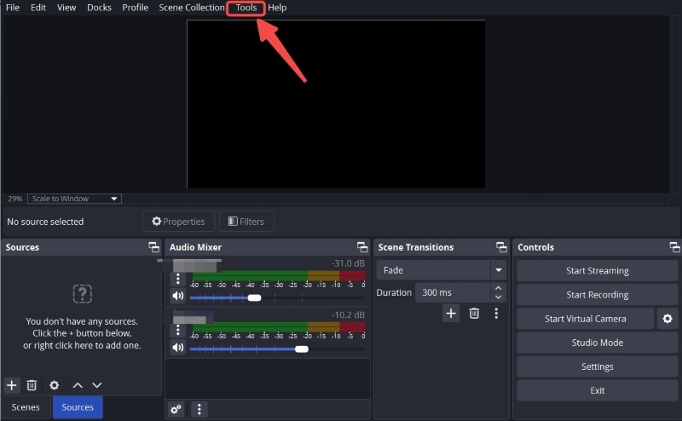This screenshot has width=682, height=421.
Task: Open source properties gear icon in Sources
Action: (x=54, y=385)
